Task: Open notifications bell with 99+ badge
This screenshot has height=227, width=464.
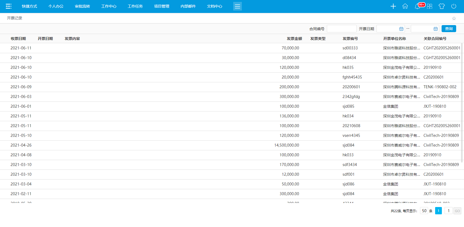Action: (417, 6)
